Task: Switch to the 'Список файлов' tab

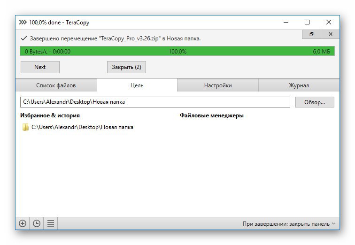Action: (56, 85)
